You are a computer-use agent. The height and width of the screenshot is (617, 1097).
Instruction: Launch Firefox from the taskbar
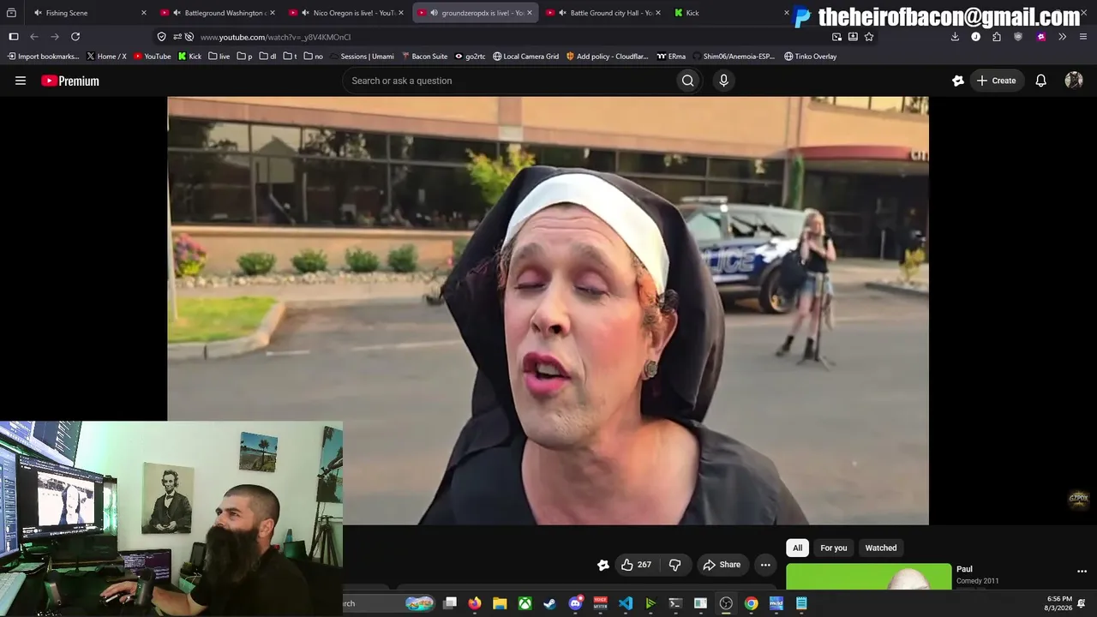coord(475,603)
